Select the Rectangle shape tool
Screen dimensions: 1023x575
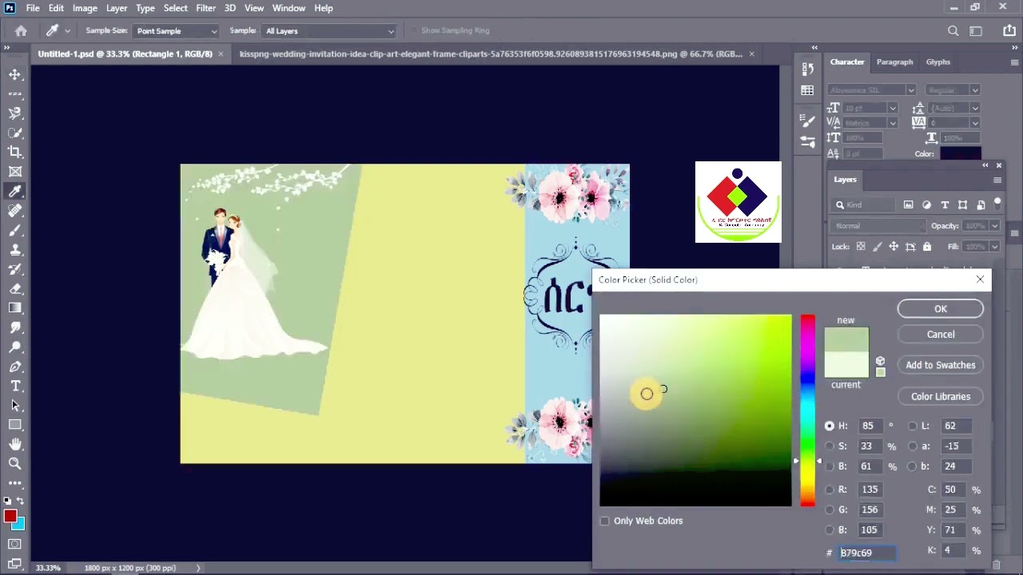(x=15, y=425)
